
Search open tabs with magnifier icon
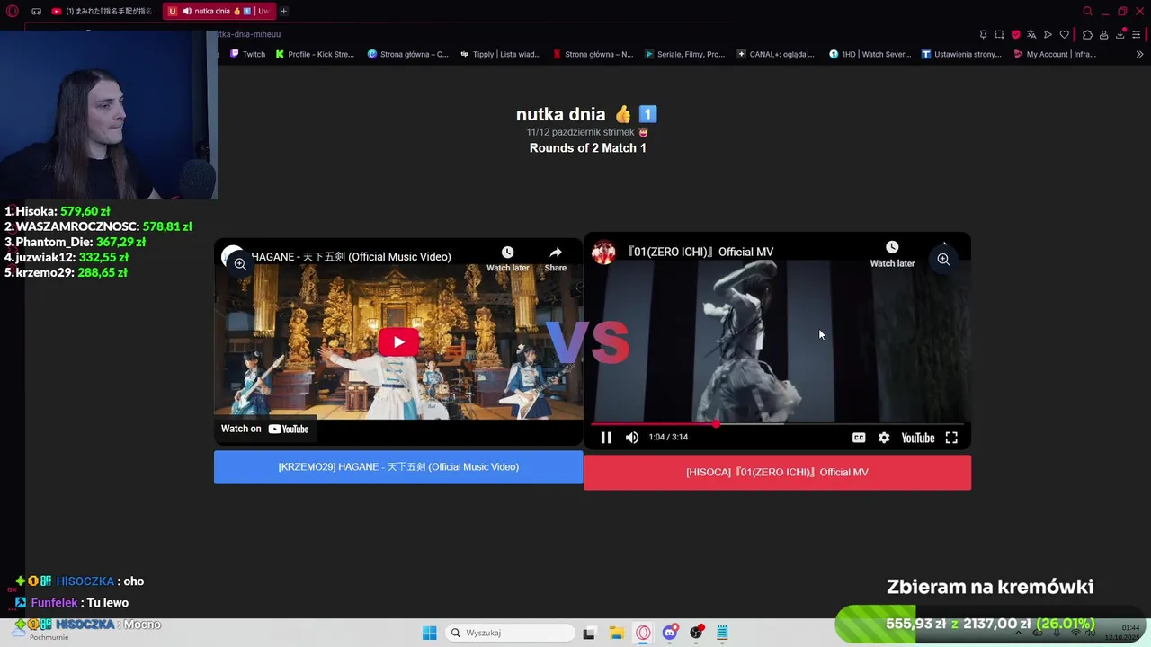point(1087,11)
